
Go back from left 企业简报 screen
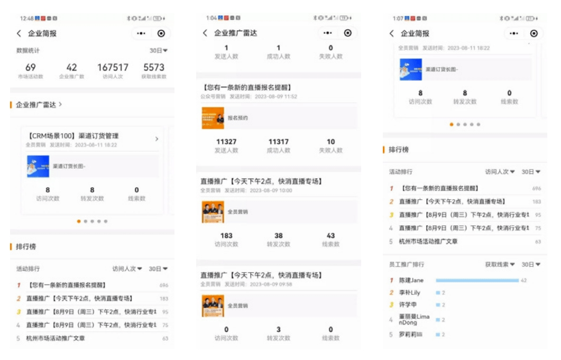coord(19,34)
